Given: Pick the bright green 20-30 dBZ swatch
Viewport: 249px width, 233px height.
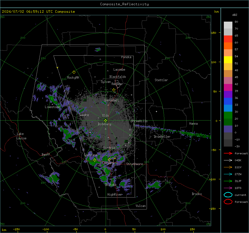Looking at the screenshot, I should (228, 115).
